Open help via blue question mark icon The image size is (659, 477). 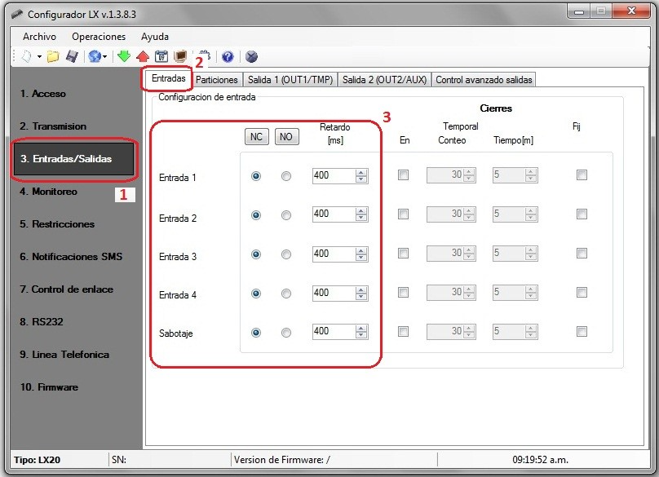tap(228, 56)
